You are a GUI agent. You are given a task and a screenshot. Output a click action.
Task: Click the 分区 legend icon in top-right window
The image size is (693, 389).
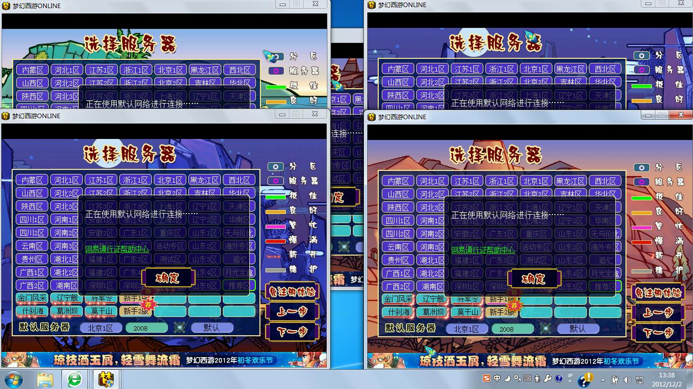[641, 55]
